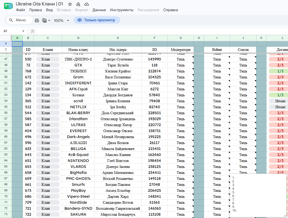
Task: Click the Только просмотр button
Action: [x=97, y=20]
